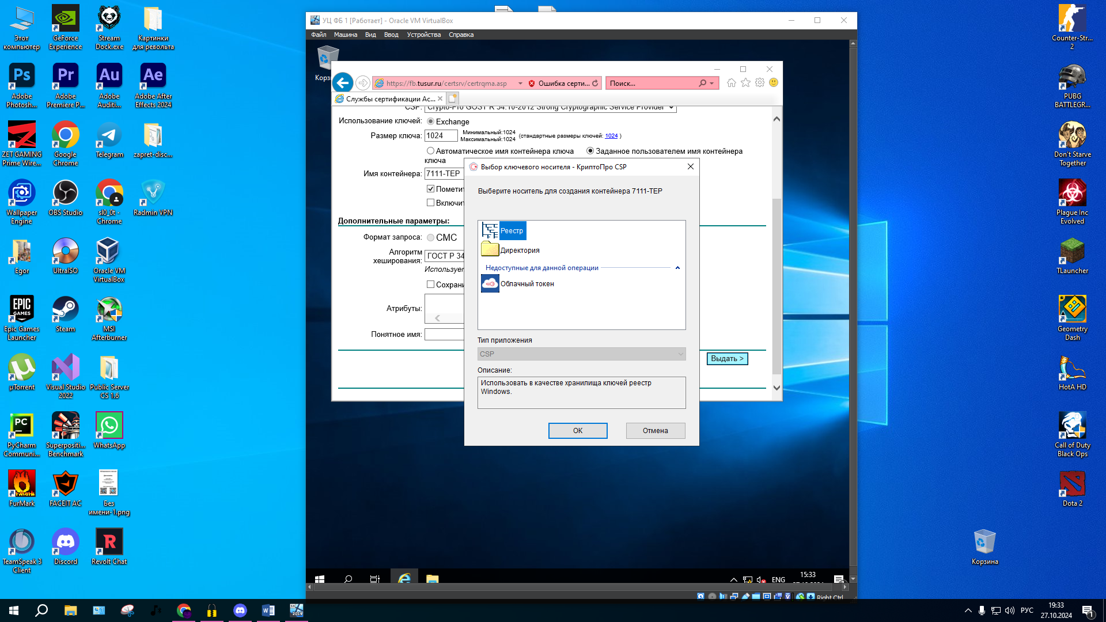Screen dimensions: 1106x622
Task: Click the smiley feedback icon in Internet Explorer
Action: [774, 83]
